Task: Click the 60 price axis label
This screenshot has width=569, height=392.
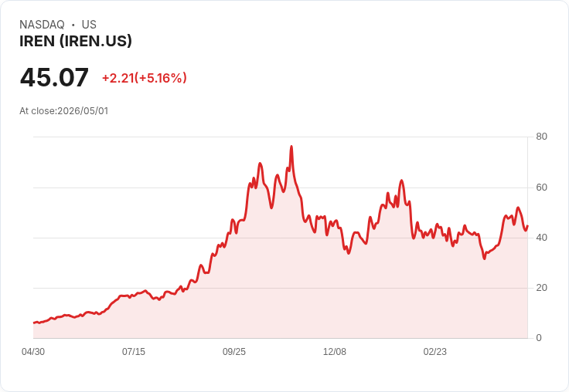Action: click(x=541, y=188)
